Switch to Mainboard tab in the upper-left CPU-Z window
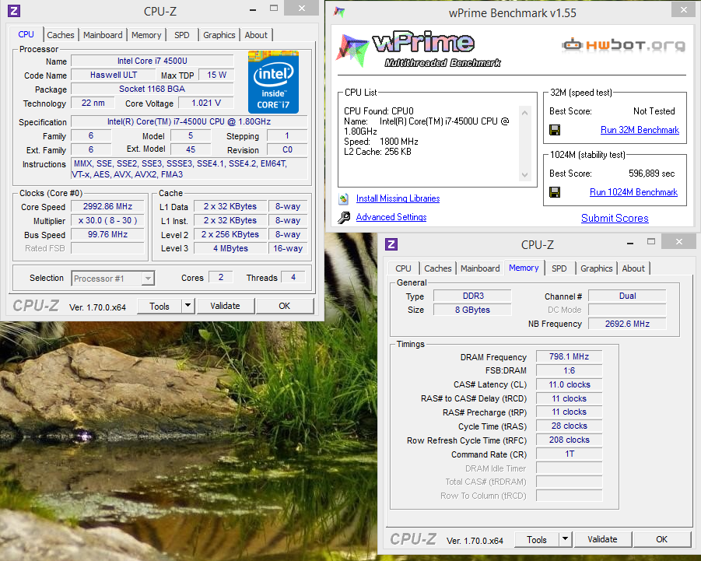Image resolution: width=701 pixels, height=561 pixels. 103,35
